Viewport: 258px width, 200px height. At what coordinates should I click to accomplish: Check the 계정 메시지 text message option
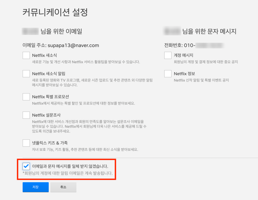pyautogui.click(x=168, y=55)
